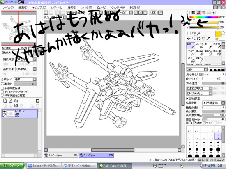This screenshot has height=169, width=226.
Task: Create a new layer folder
Action: point(16,100)
